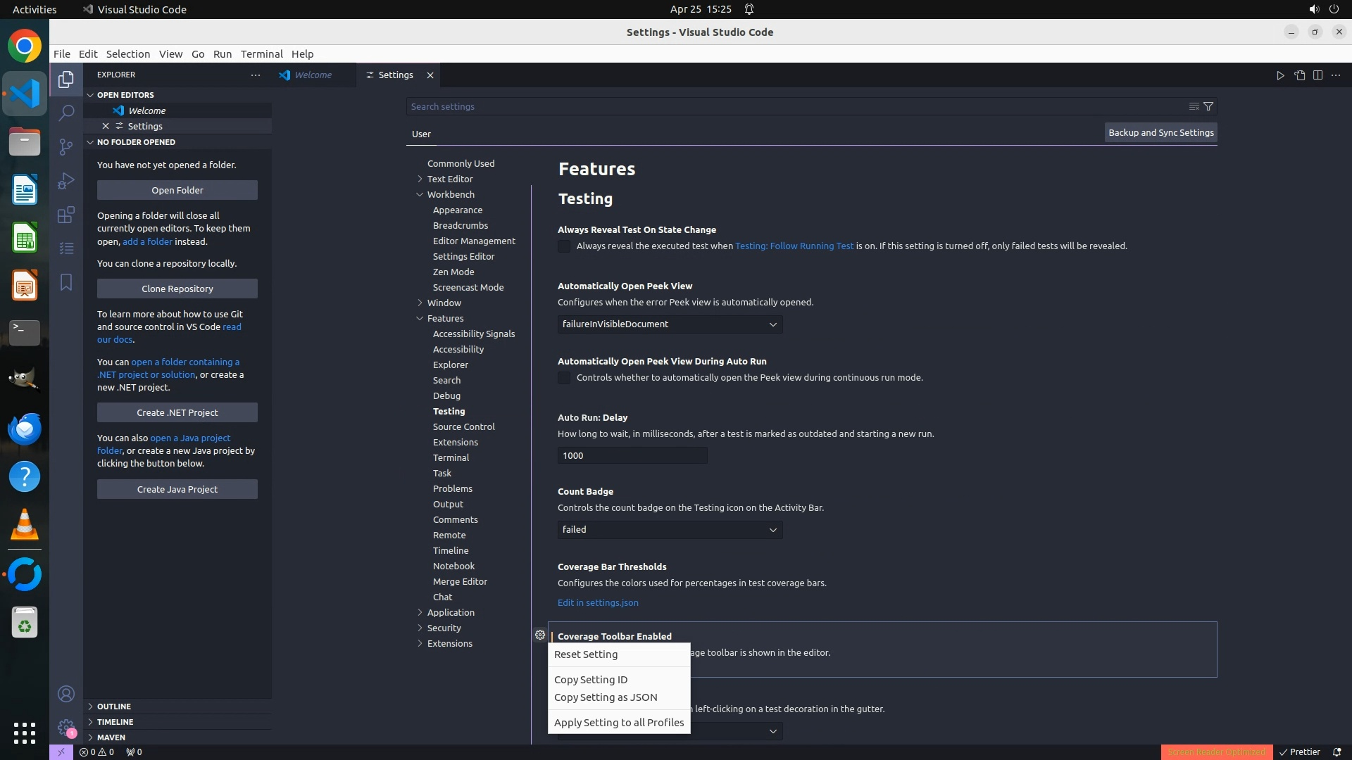
Task: Toggle Automatically Open Peek View During Auto Run
Action: [564, 378]
